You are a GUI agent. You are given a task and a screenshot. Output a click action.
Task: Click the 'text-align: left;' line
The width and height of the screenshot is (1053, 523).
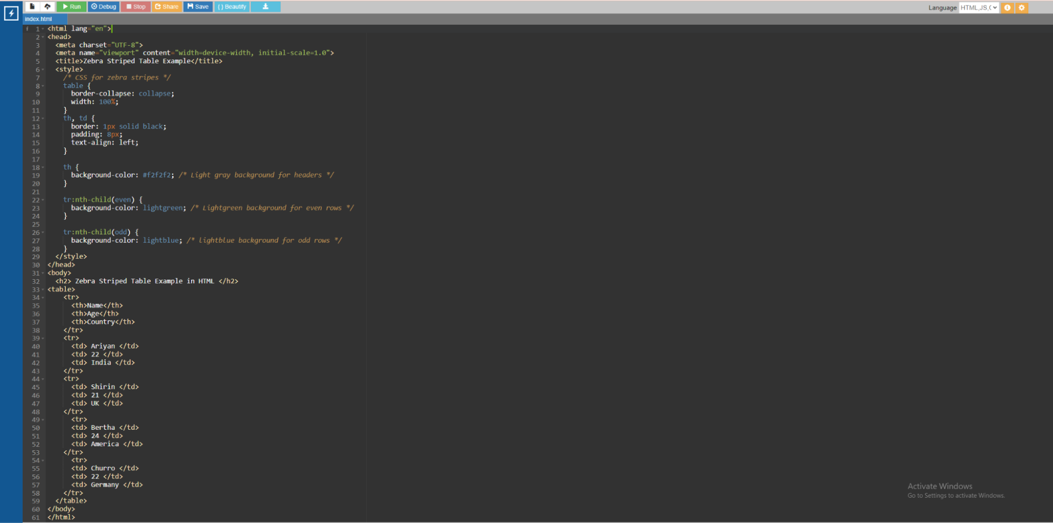105,143
